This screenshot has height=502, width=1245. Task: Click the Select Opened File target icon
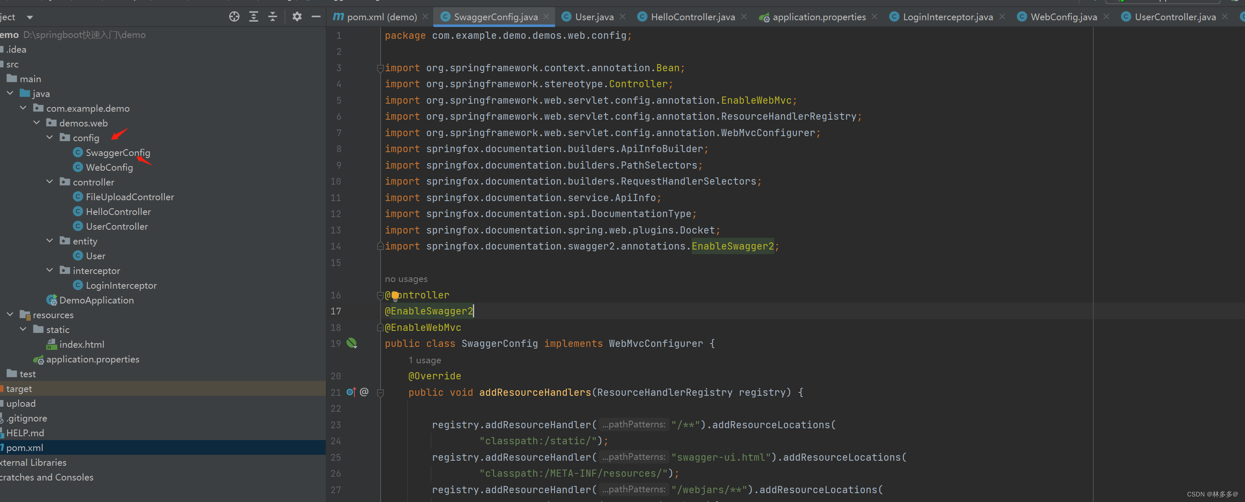pos(234,17)
